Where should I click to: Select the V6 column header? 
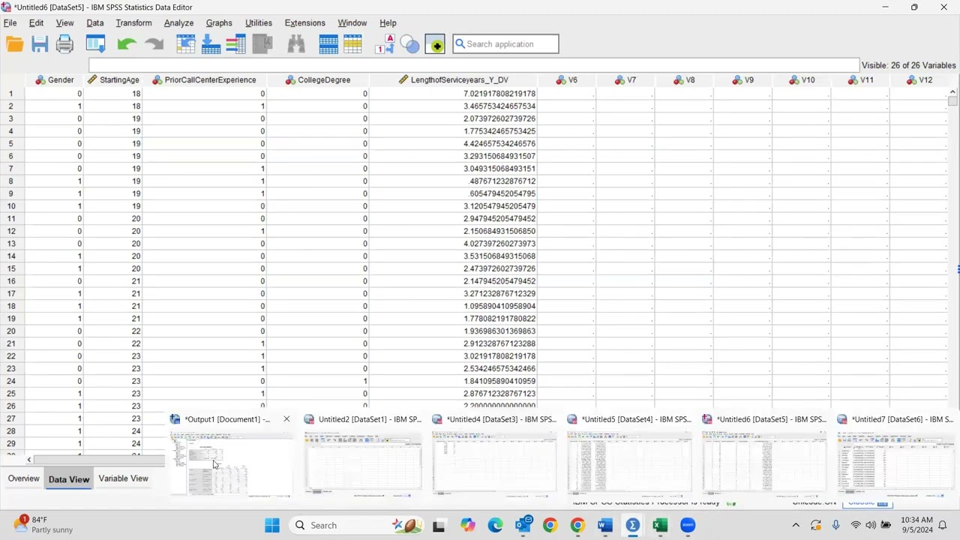tap(567, 80)
